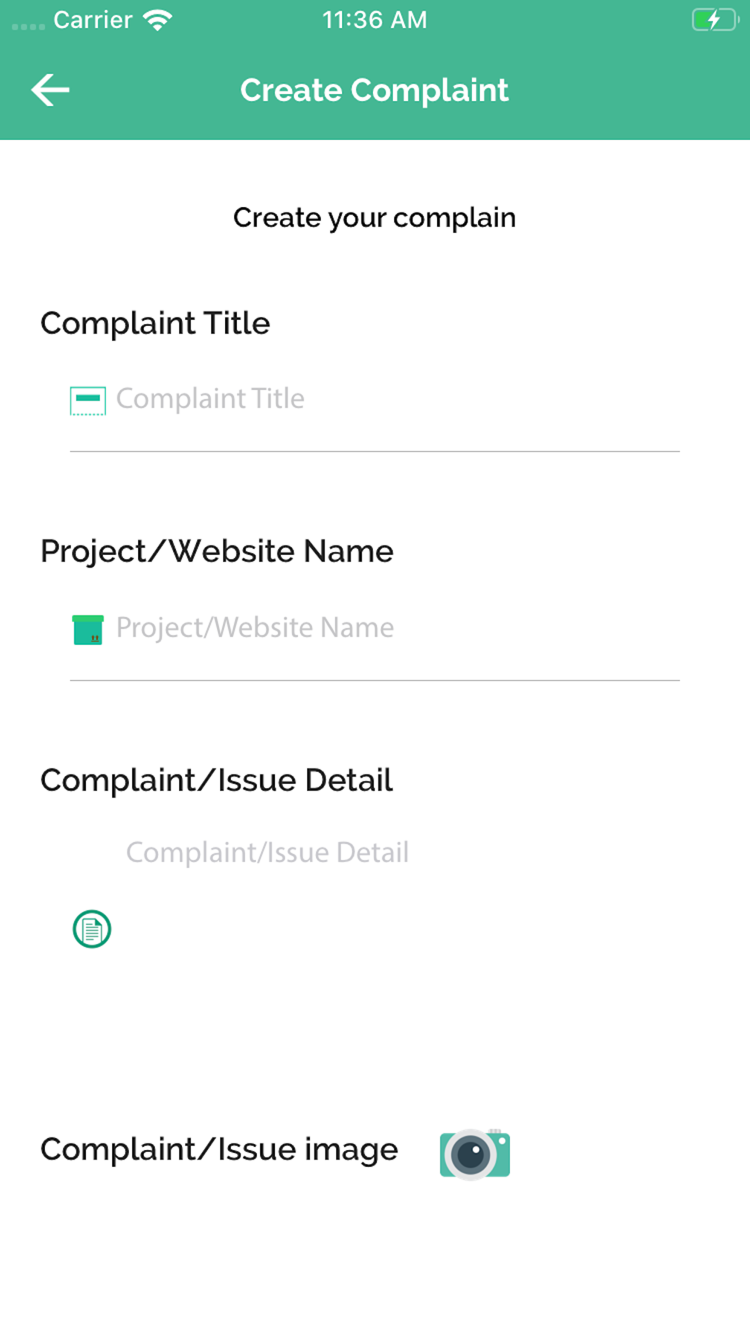Click the underline below Complaint Title field
This screenshot has height=1334, width=750.
[375, 451]
